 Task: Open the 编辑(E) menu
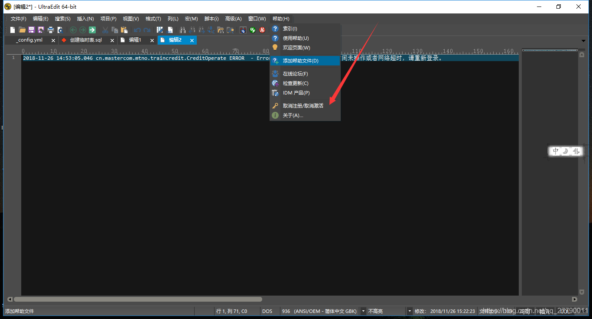click(40, 19)
